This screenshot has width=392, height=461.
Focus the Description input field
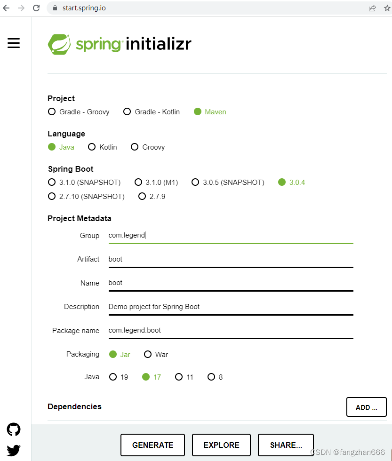(x=231, y=307)
